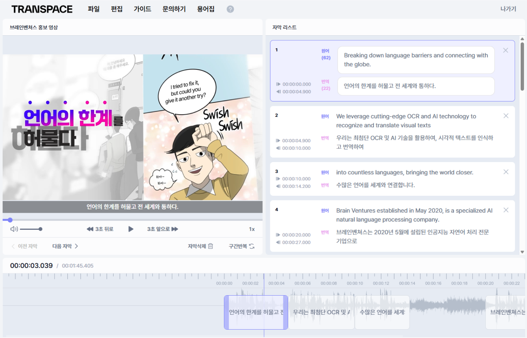
Task: Open the 파일 menu
Action: (94, 9)
